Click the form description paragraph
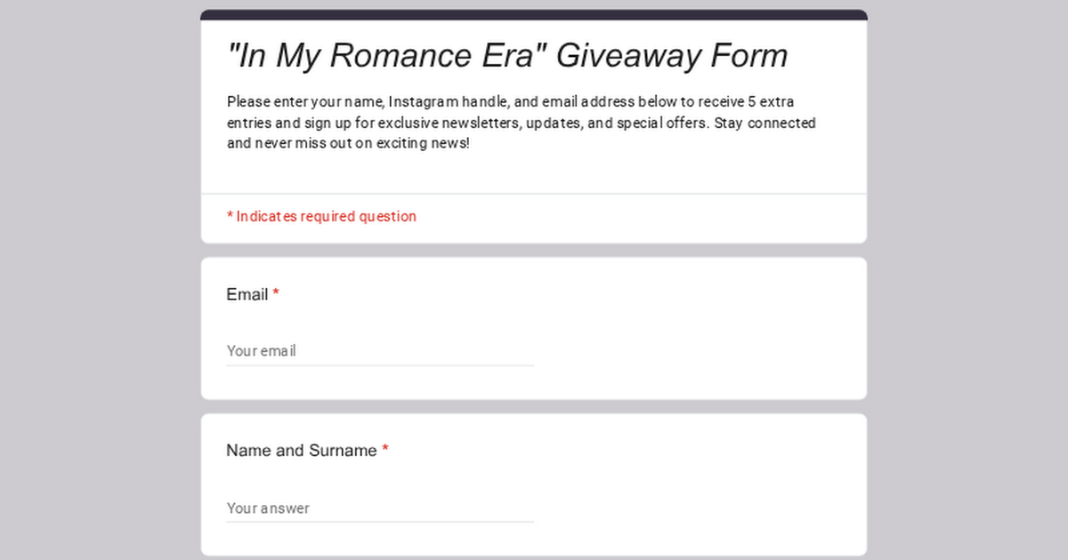The height and width of the screenshot is (560, 1068). (x=521, y=123)
